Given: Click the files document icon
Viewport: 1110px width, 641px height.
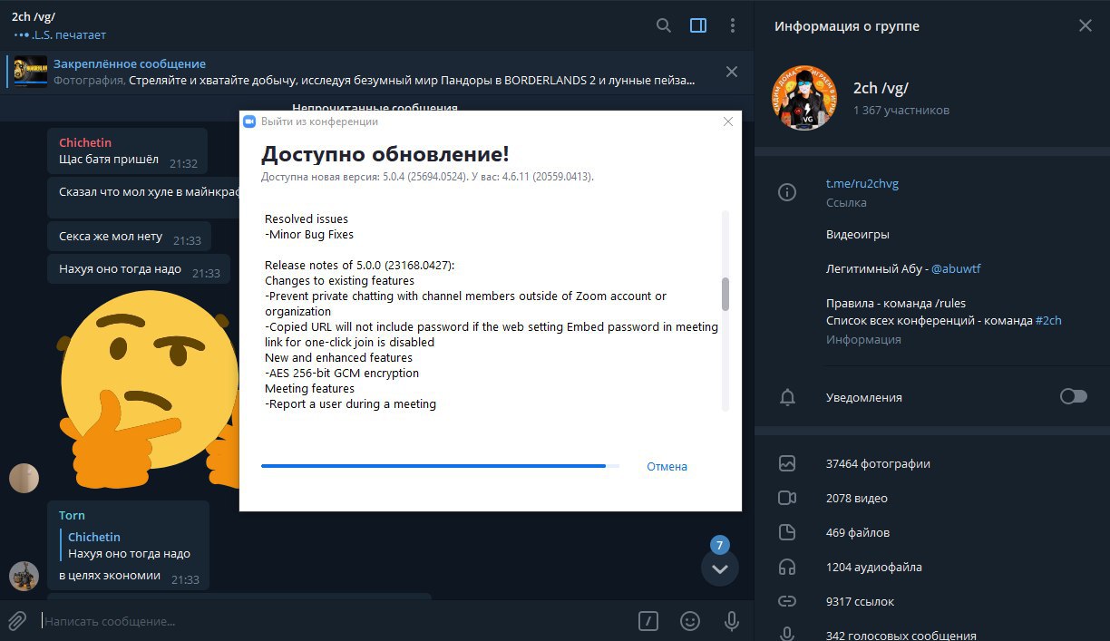Looking at the screenshot, I should (x=787, y=532).
